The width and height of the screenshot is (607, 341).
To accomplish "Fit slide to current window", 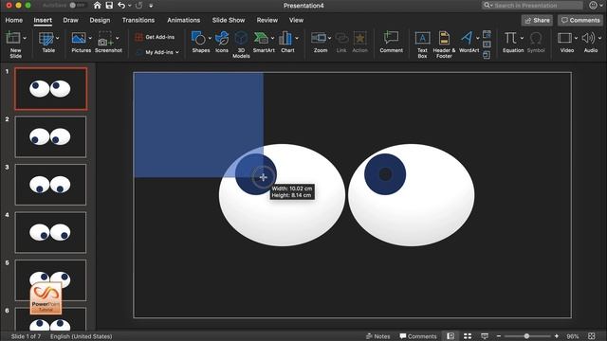I will tap(592, 336).
